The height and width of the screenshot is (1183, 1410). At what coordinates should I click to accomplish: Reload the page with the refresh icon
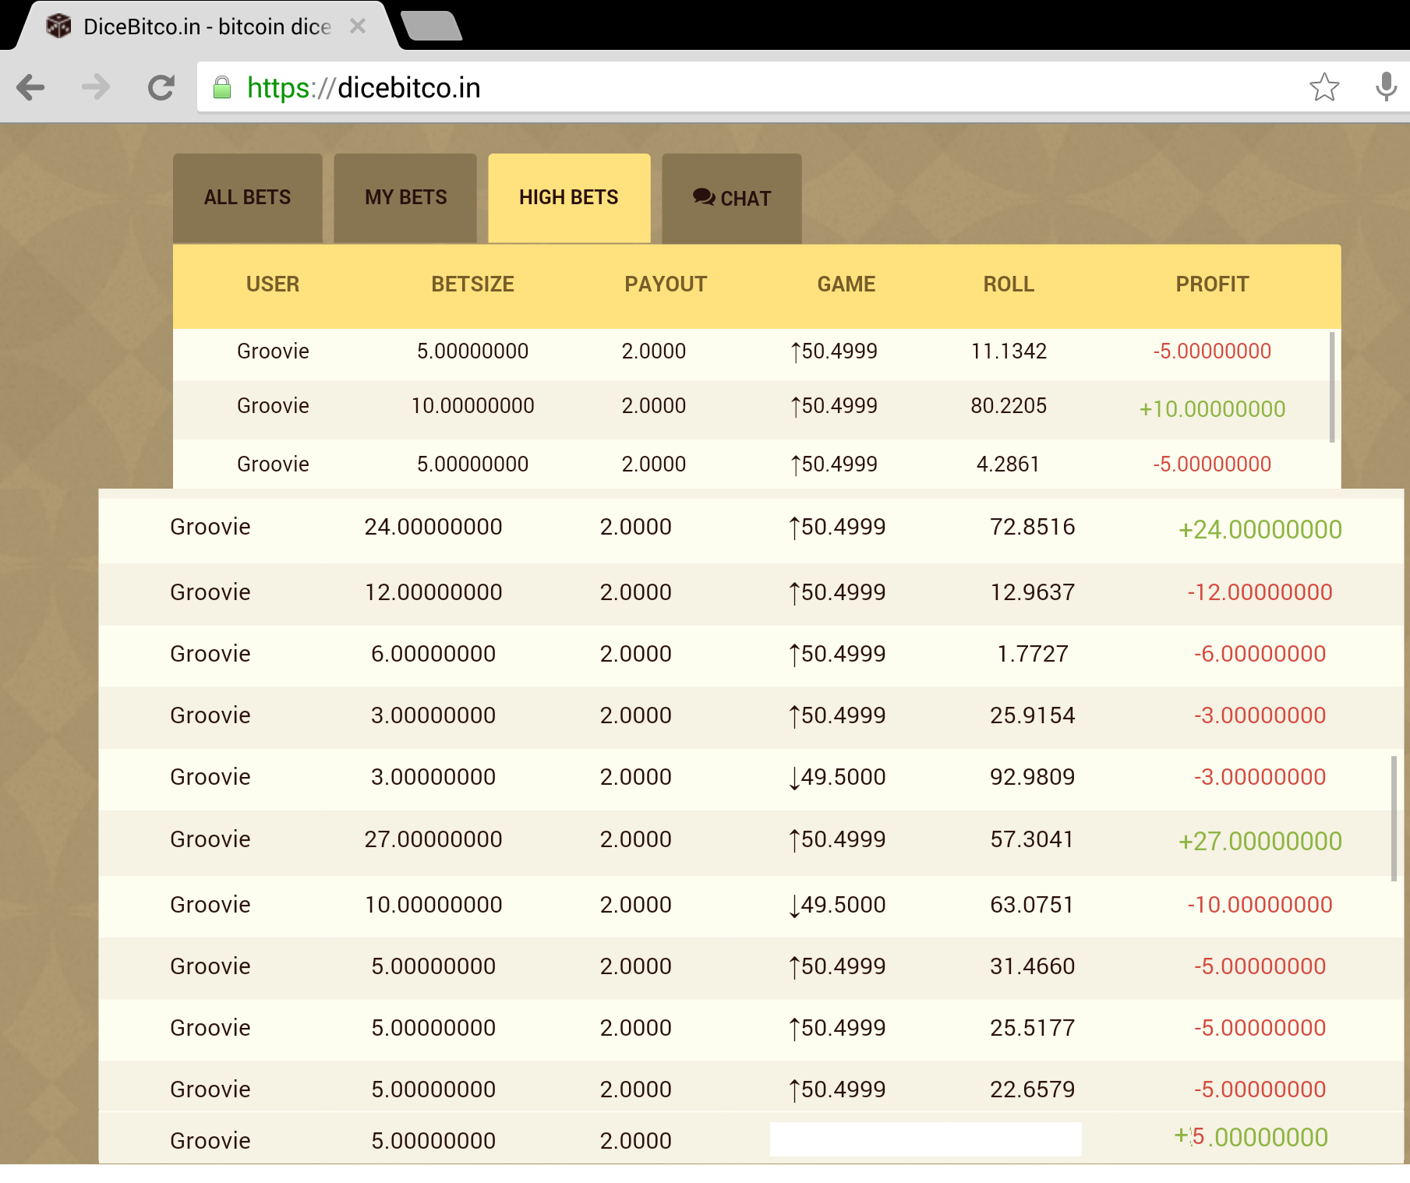(161, 87)
